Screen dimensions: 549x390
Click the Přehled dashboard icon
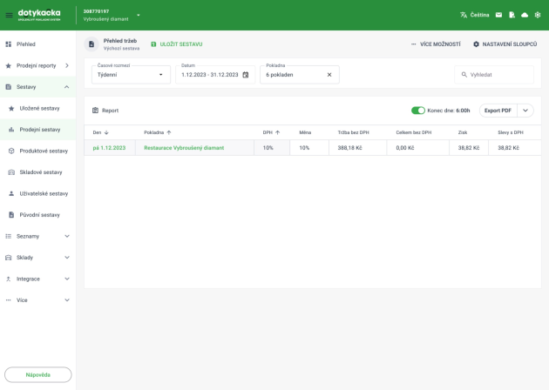click(9, 44)
